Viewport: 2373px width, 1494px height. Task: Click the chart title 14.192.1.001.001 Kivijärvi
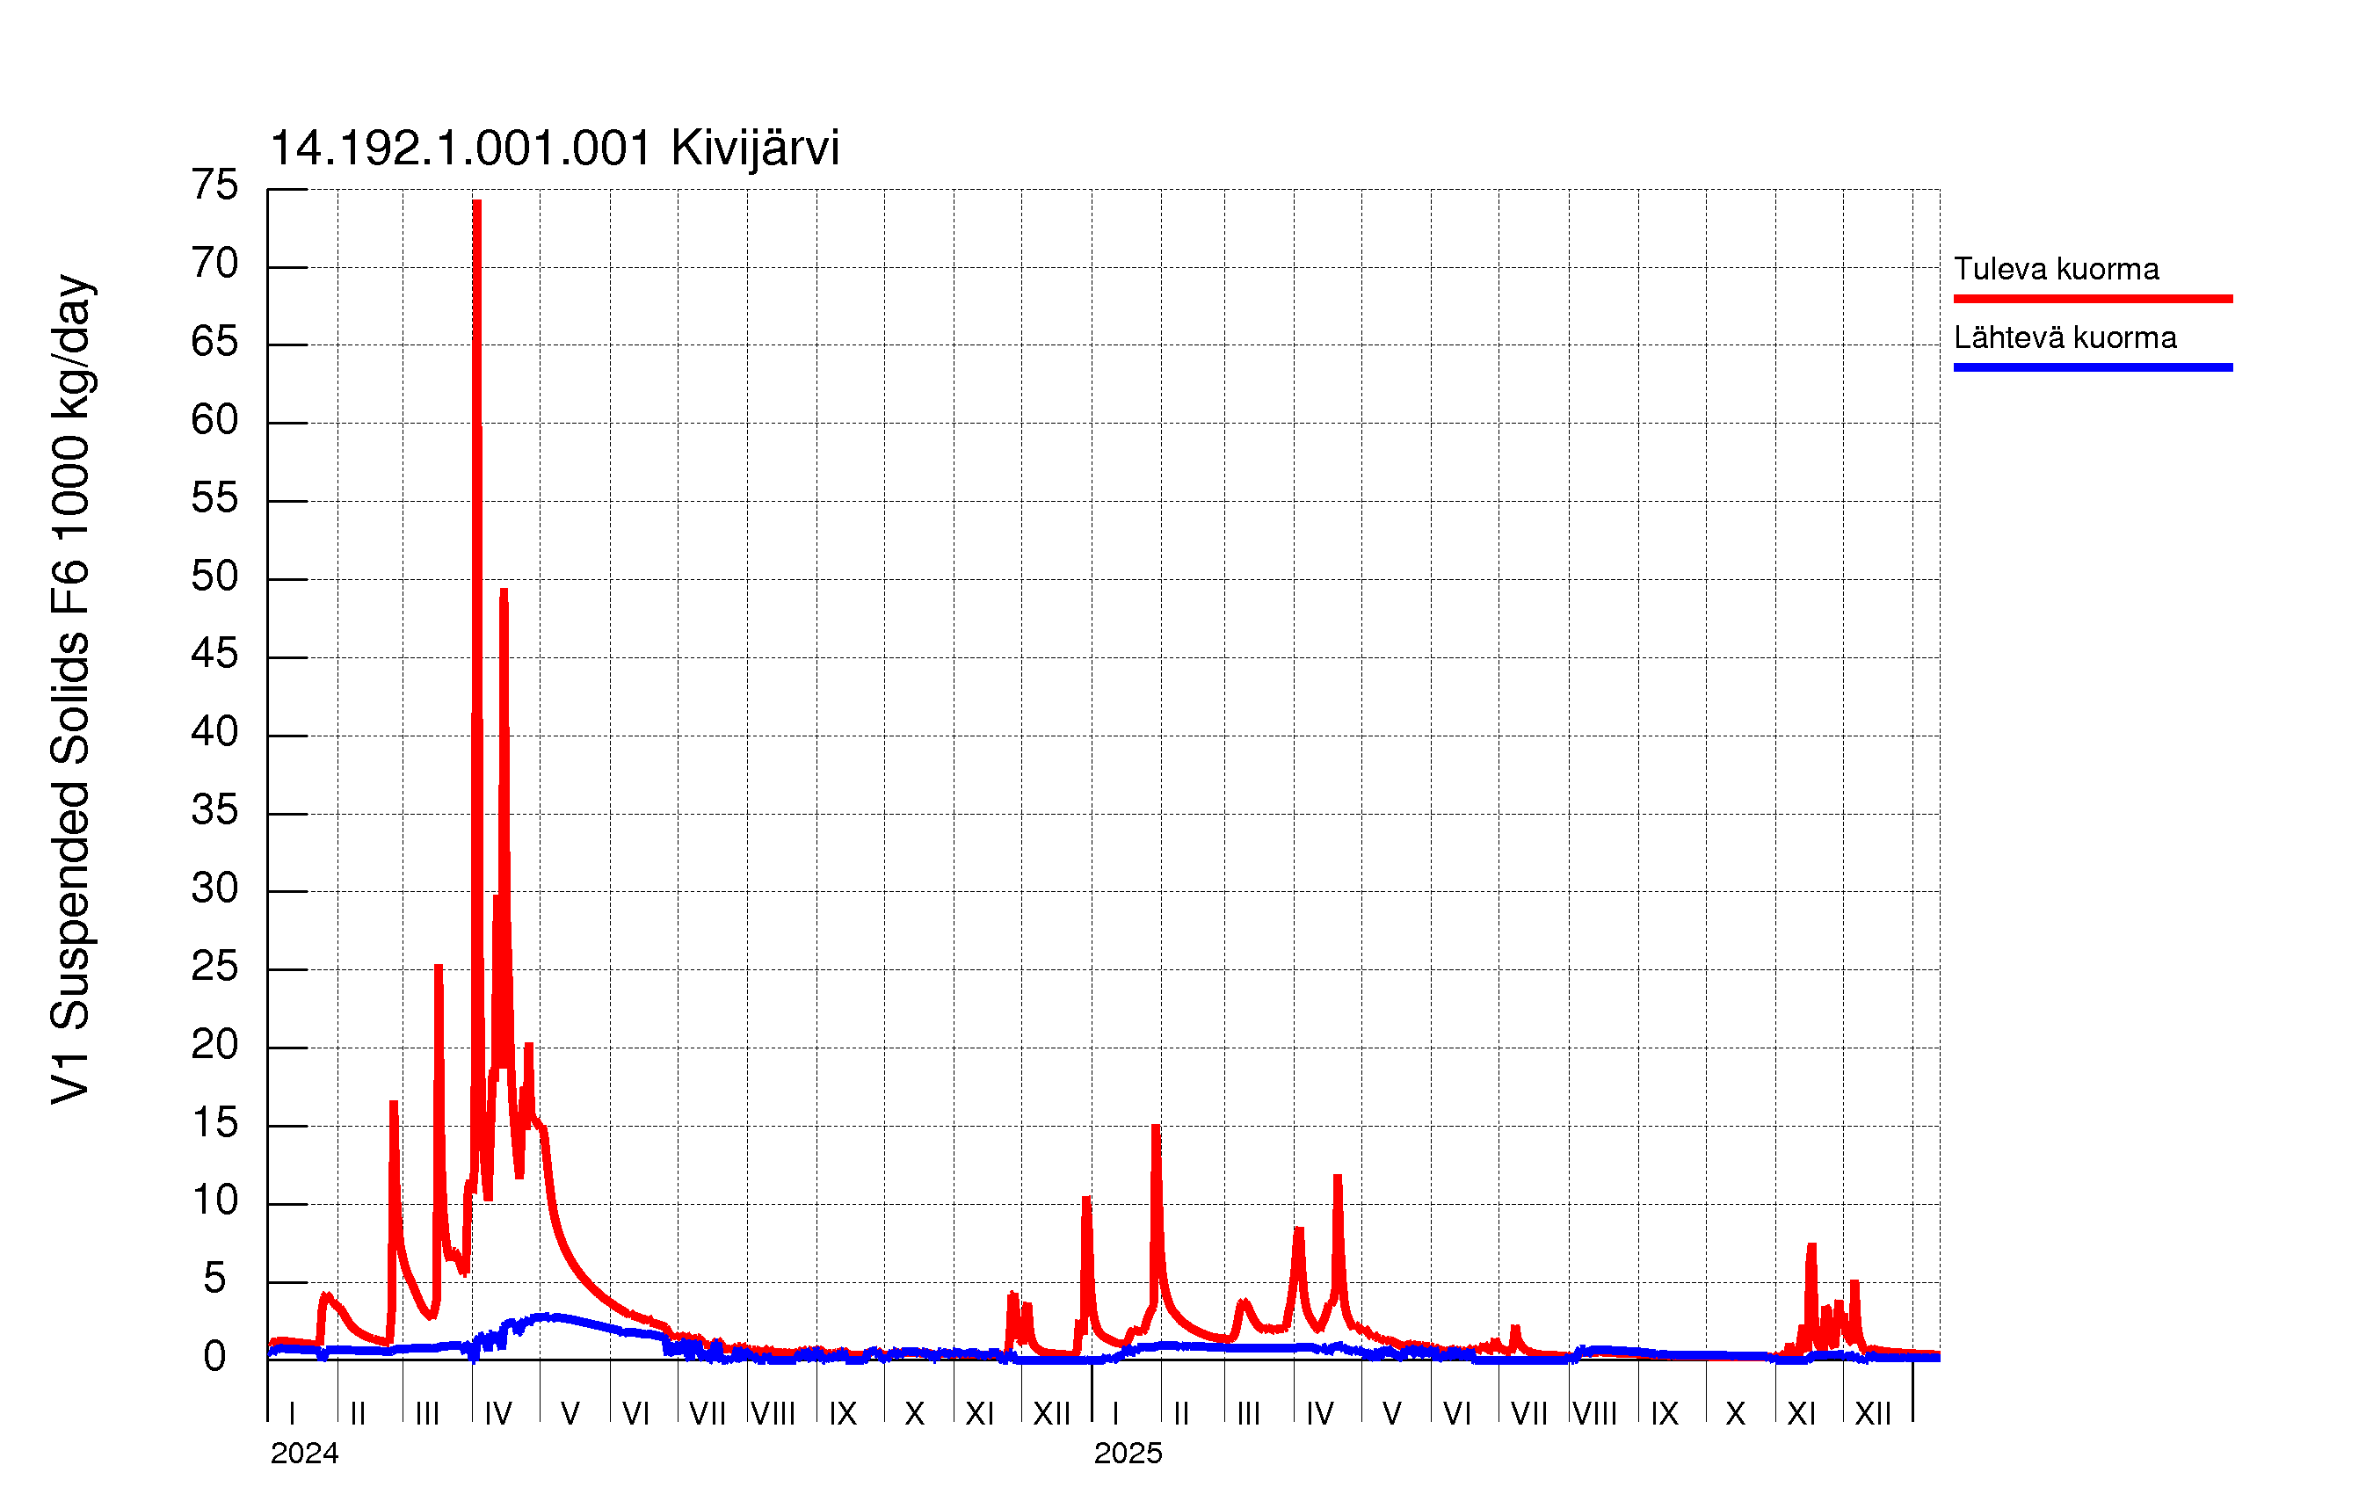point(554,149)
